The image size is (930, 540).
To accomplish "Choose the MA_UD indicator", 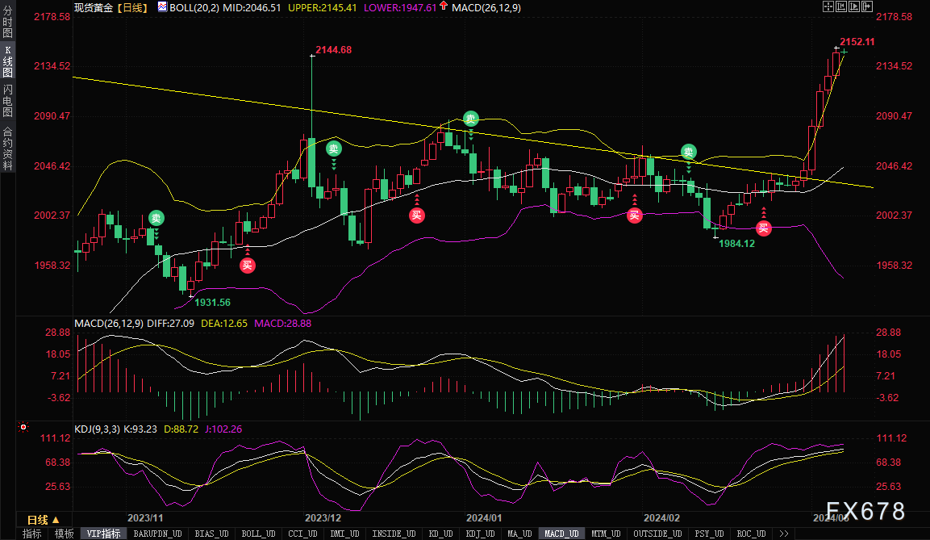I will click(x=519, y=534).
